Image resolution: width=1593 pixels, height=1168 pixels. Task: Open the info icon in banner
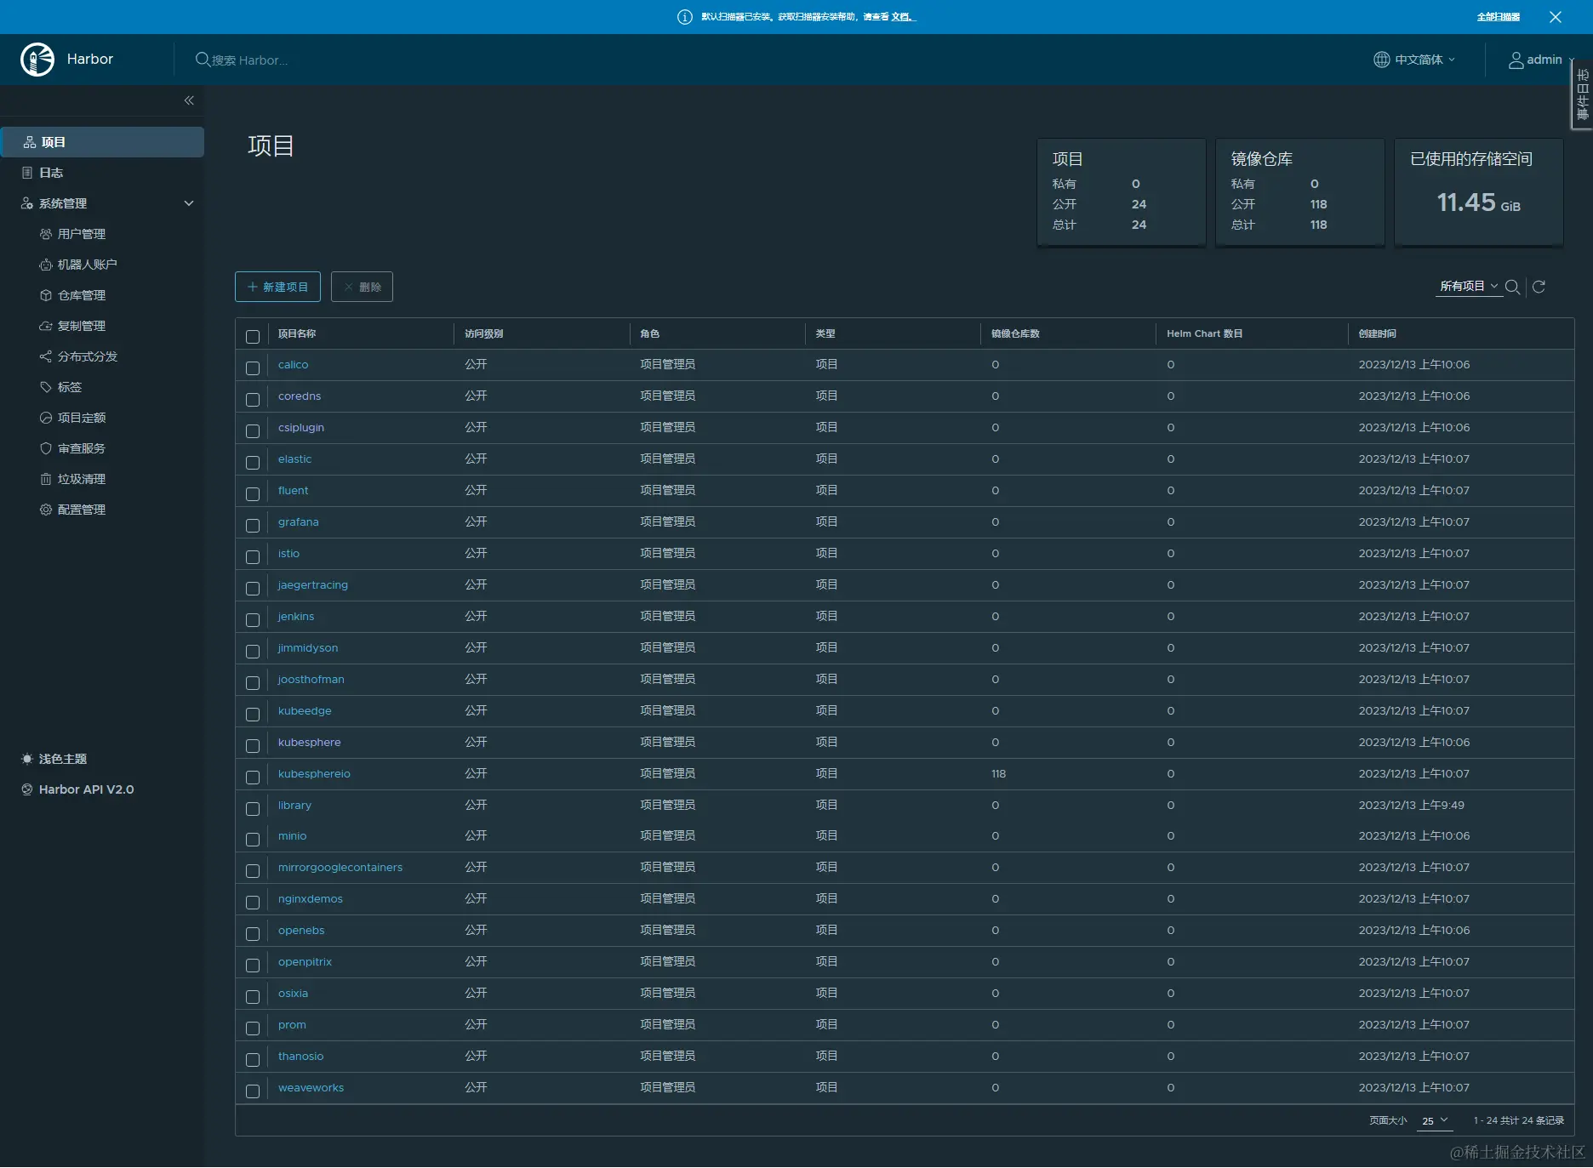click(x=684, y=17)
